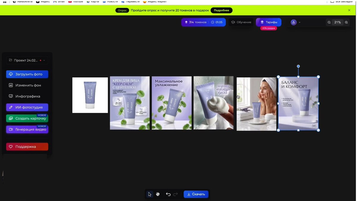Click the redo arrow icon
Screen dimensions: 357x201
click(x=176, y=194)
